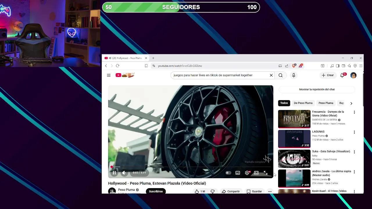
Task: Click the Suscribirse button
Action: click(x=156, y=191)
